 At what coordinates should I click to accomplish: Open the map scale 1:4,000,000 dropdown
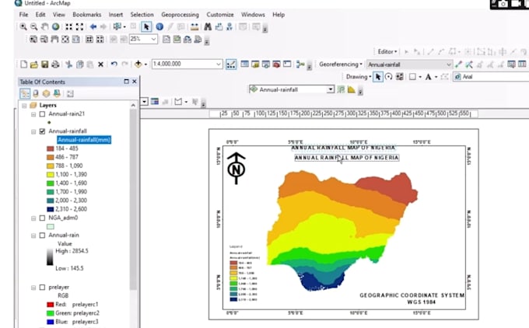pyautogui.click(x=219, y=64)
